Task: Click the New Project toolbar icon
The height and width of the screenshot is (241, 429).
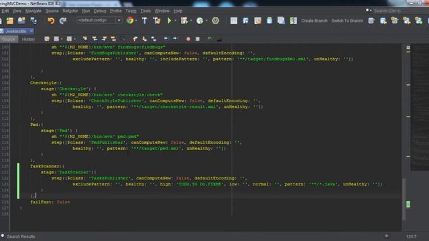Action: pos(10,21)
